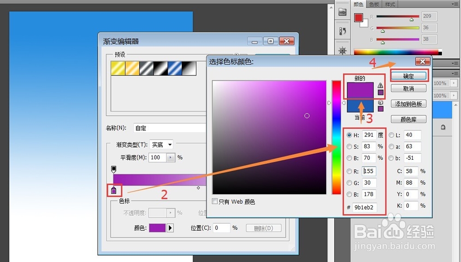
Task: Click the hex field showing 9b1eb2
Action: tap(364, 207)
